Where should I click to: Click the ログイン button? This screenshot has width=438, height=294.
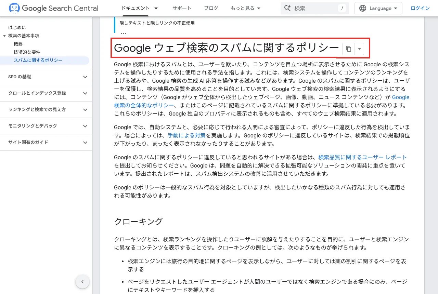coord(420,8)
